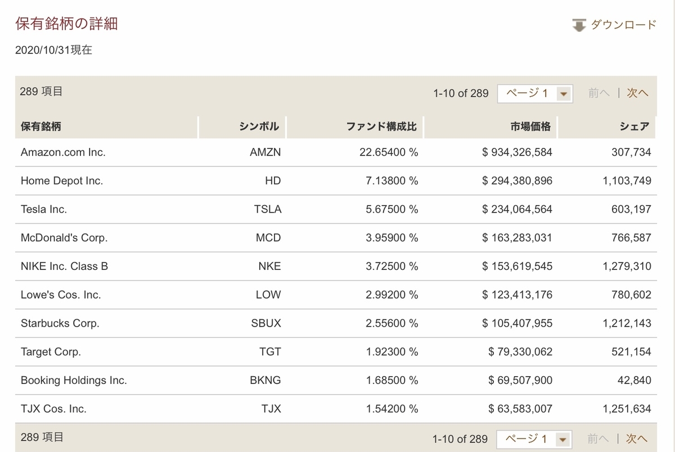Screen dimensions: 675x452
Task: Click the TGT symbol cell
Action: [x=271, y=352]
